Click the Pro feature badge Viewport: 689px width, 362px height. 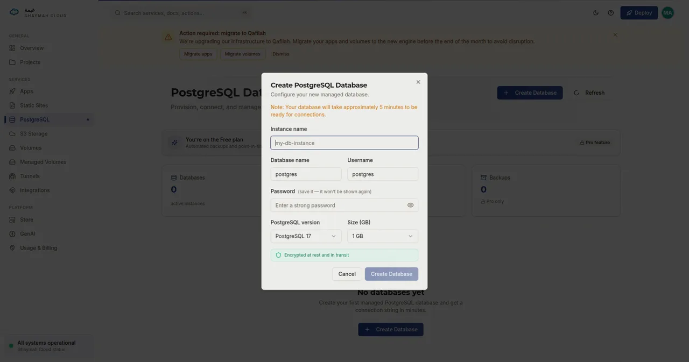point(595,143)
